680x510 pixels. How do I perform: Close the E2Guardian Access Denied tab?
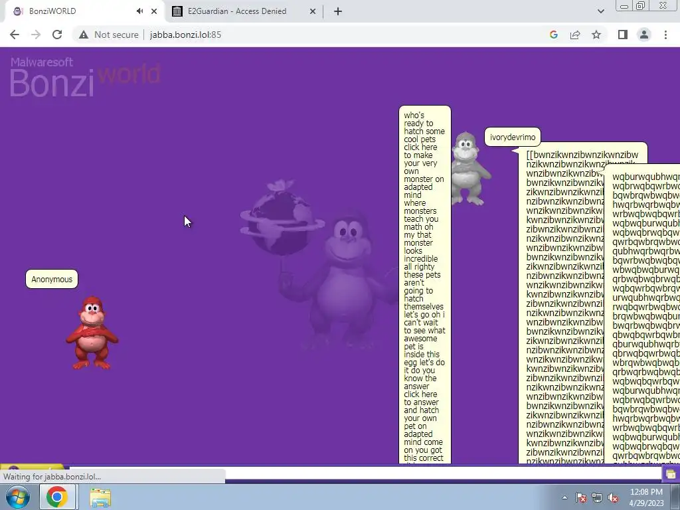pyautogui.click(x=313, y=11)
